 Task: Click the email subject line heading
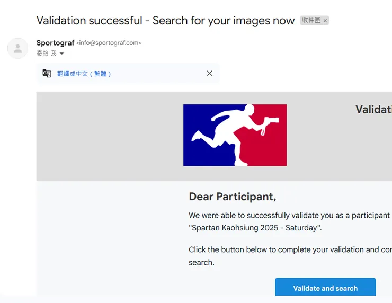coord(165,21)
